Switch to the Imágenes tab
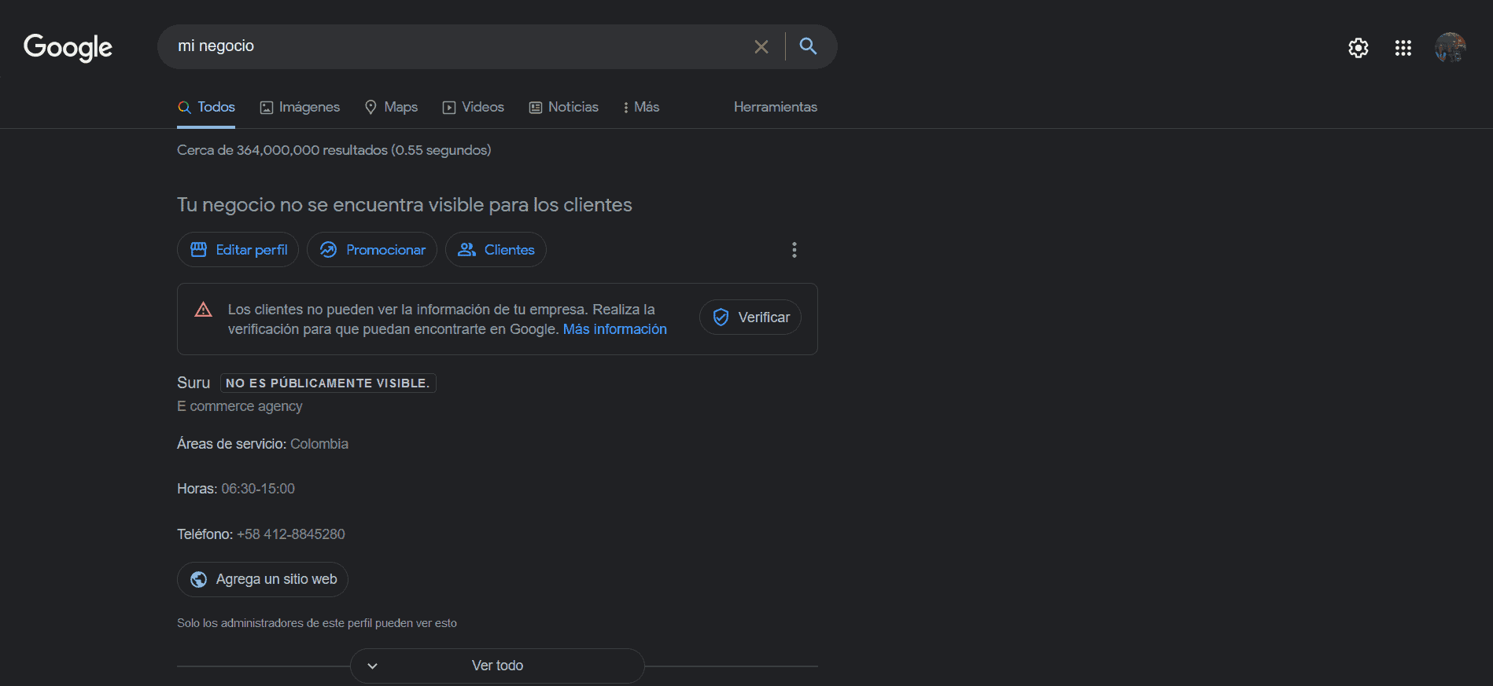This screenshot has height=686, width=1493. pyautogui.click(x=300, y=108)
